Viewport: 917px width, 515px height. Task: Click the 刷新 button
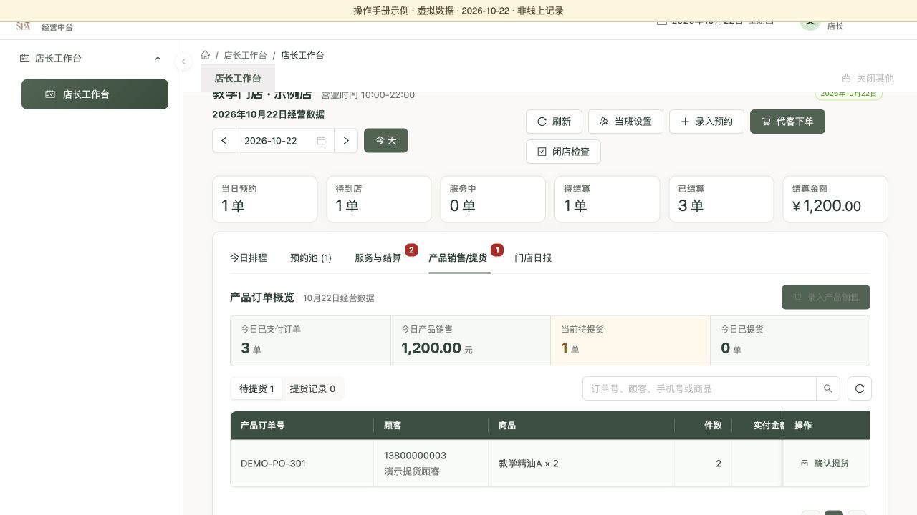pyautogui.click(x=554, y=122)
